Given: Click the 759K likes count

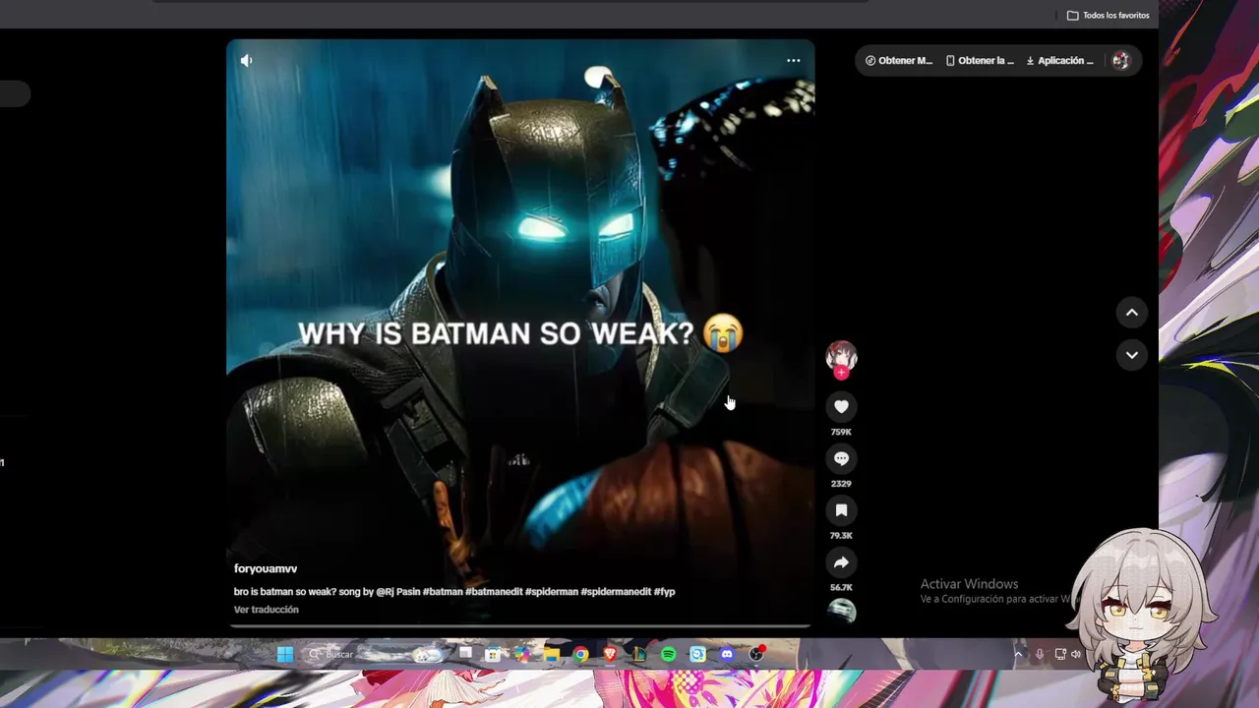Looking at the screenshot, I should 841,432.
